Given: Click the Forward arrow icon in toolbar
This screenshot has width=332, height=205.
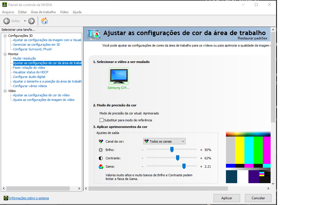Looking at the screenshot, I should click(x=31, y=21).
